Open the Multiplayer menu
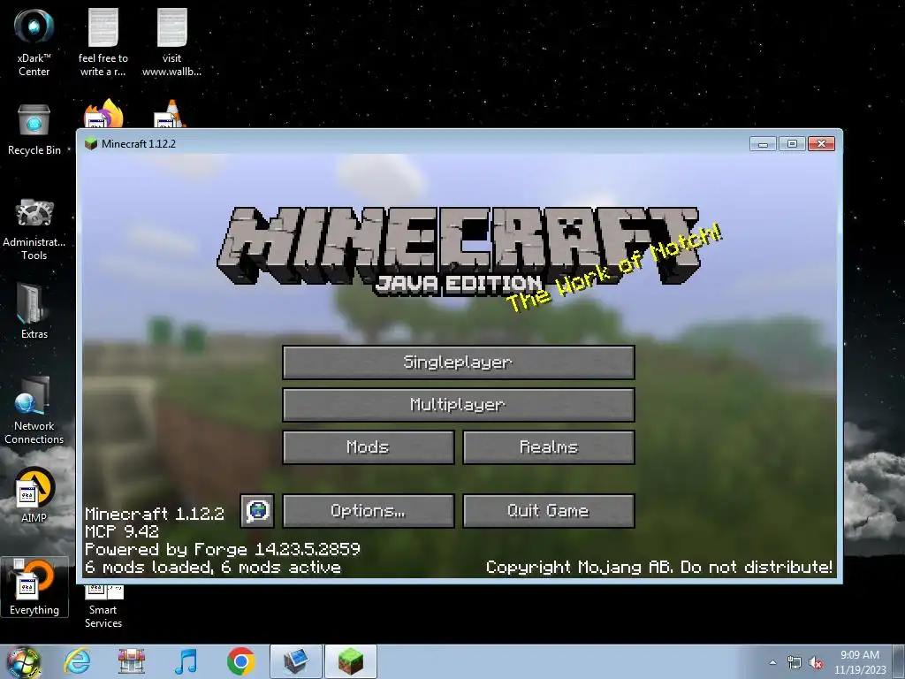Viewport: 905px width, 679px height. (459, 404)
